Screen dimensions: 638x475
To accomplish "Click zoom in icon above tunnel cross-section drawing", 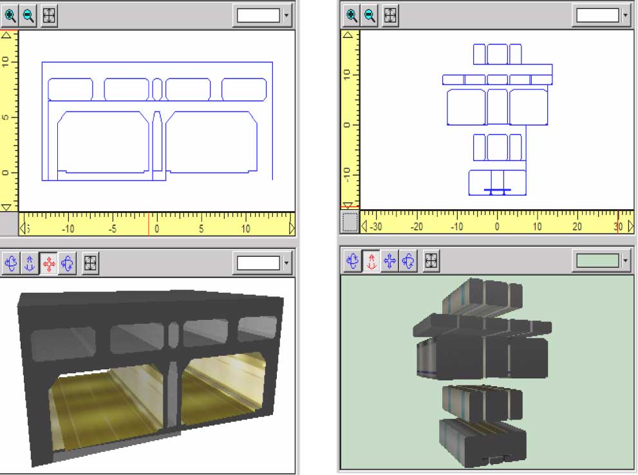I will coord(10,16).
